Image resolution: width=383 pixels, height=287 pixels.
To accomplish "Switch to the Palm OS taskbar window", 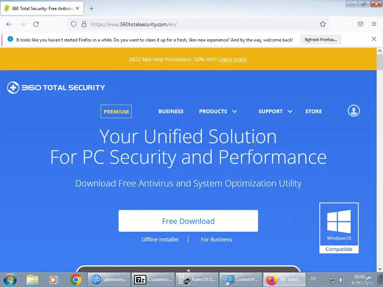I will [197, 280].
